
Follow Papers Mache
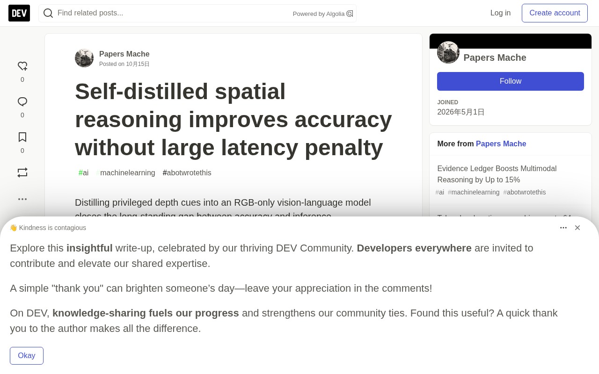[x=511, y=81]
